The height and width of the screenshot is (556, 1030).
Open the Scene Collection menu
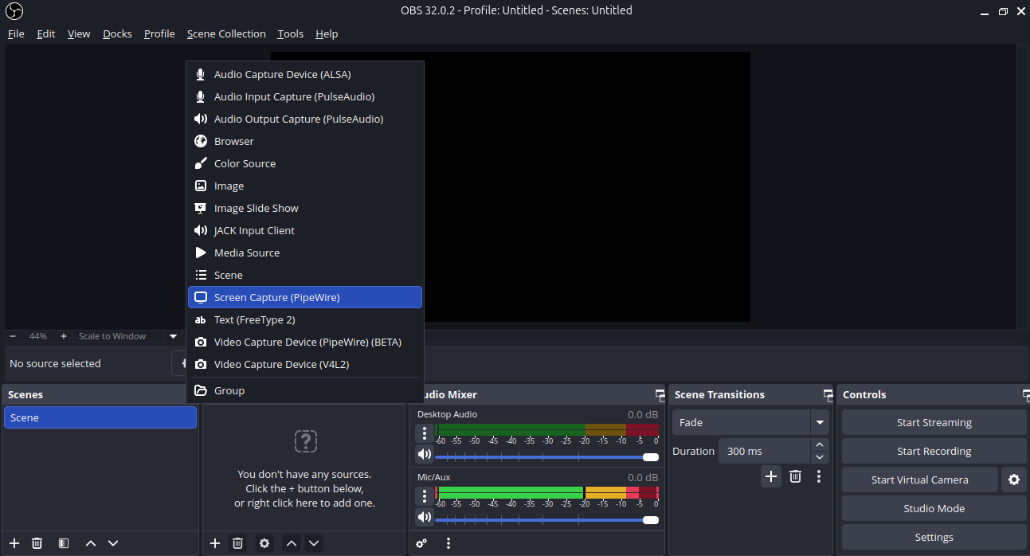[x=226, y=33]
